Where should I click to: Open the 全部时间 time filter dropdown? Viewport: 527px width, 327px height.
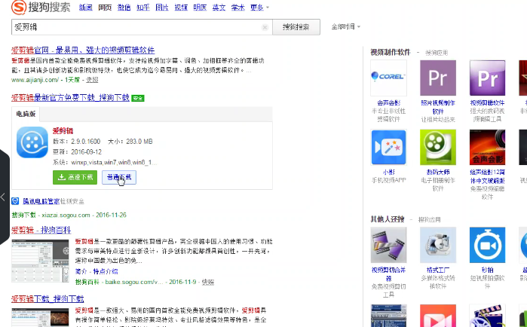[x=345, y=26]
